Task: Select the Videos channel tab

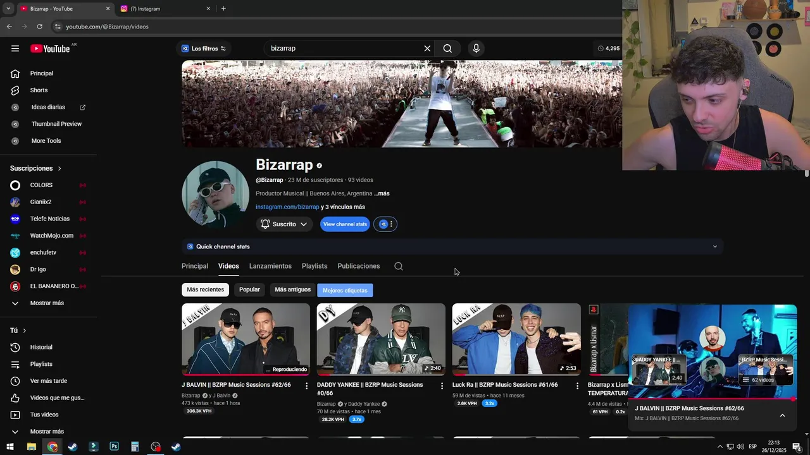Action: click(x=228, y=266)
